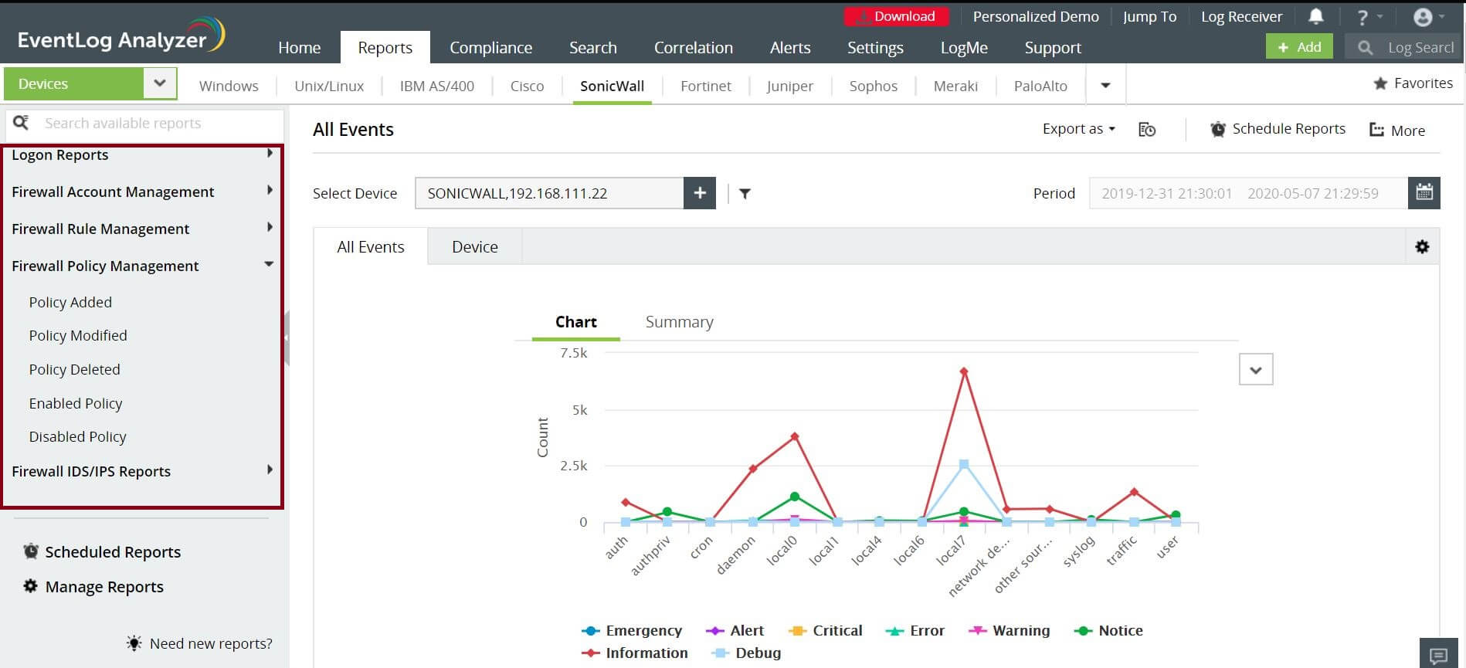Toggle Debug series in chart legend
Viewport: 1466px width, 668px height.
(x=746, y=653)
